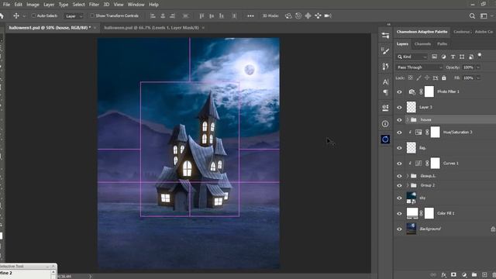The height and width of the screenshot is (279, 496).
Task: Open the Pass Through blend mode dropdown
Action: (419, 67)
